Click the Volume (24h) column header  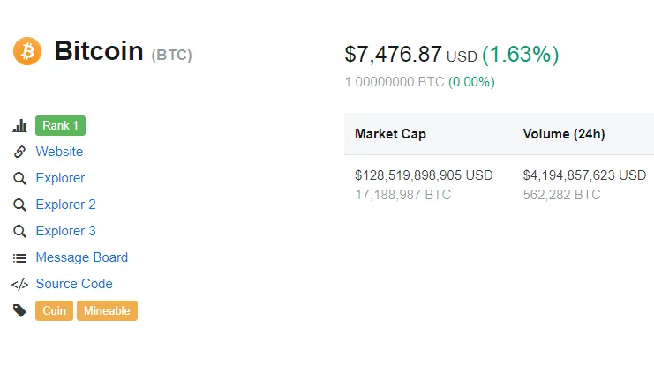pyautogui.click(x=564, y=134)
